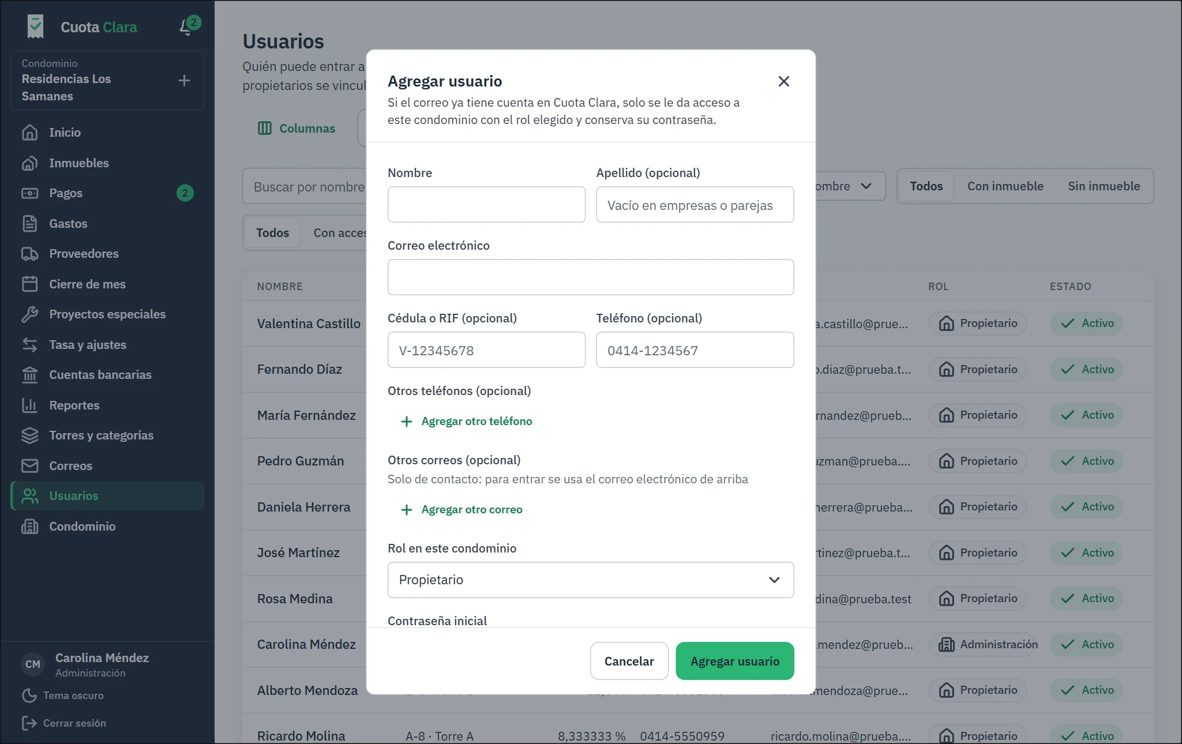Click the Activo status for Valentina Castillo
Screen dimensions: 1182x744
[x=1086, y=324]
